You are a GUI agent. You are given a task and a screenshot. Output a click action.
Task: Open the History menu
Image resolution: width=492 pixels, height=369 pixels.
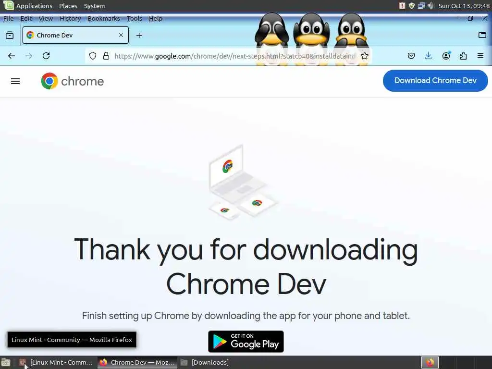coord(70,19)
